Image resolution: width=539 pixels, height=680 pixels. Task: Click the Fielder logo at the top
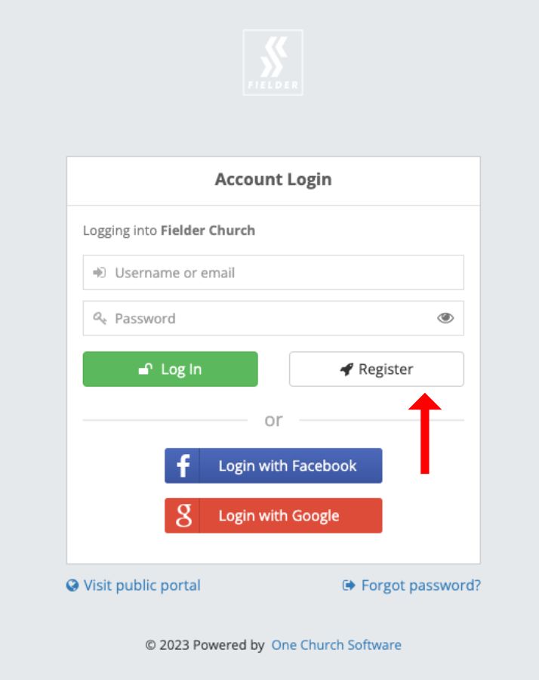coord(273,62)
